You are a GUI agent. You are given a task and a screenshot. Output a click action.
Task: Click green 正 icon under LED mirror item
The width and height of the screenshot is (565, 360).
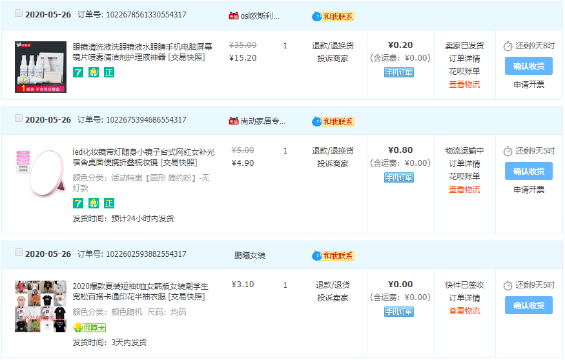(x=108, y=203)
